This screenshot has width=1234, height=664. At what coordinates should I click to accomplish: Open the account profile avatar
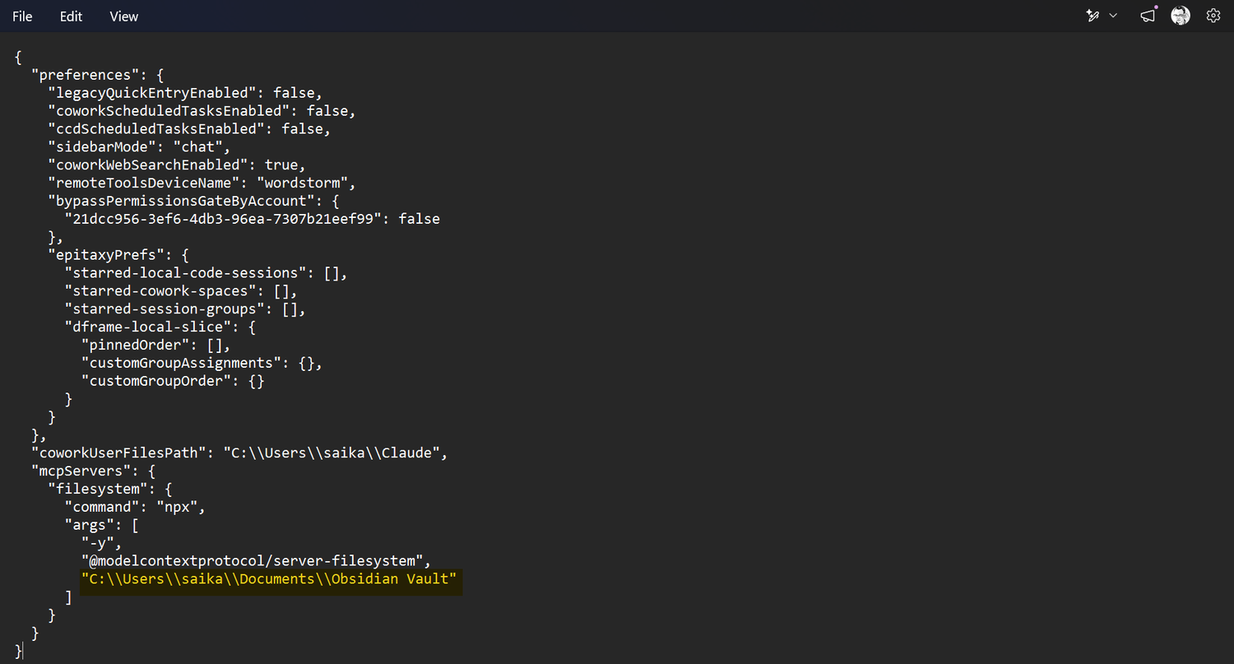coord(1181,16)
